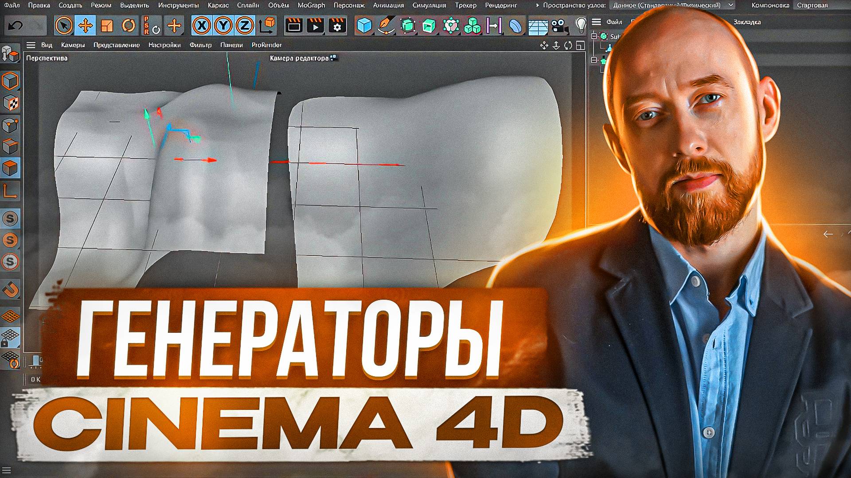Click the Render View clapperboard icon
The height and width of the screenshot is (478, 851).
pyautogui.click(x=293, y=26)
